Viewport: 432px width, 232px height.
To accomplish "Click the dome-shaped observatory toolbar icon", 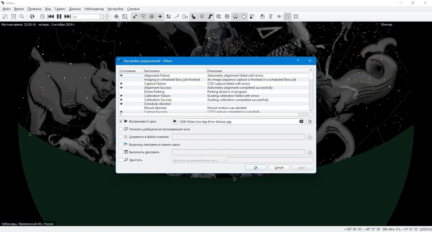I will (262, 17).
